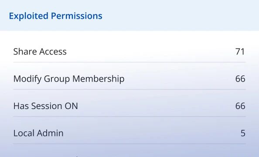Viewport: 259px width, 157px height.
Task: Click the 5 count for Local Admin
Action: [x=243, y=133]
